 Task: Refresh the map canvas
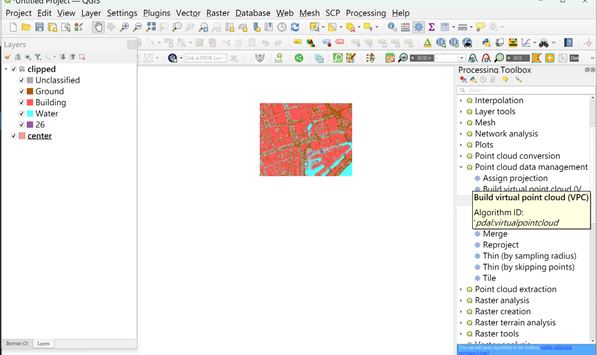pos(294,27)
